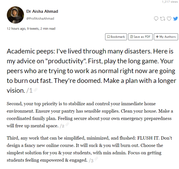Open the @ProfAishaAhmad handle link
The width and height of the screenshot is (179, 169).
[40, 19]
